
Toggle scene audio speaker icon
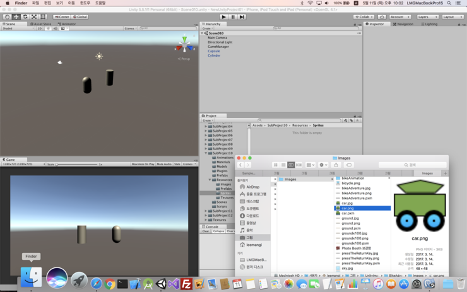(x=55, y=28)
